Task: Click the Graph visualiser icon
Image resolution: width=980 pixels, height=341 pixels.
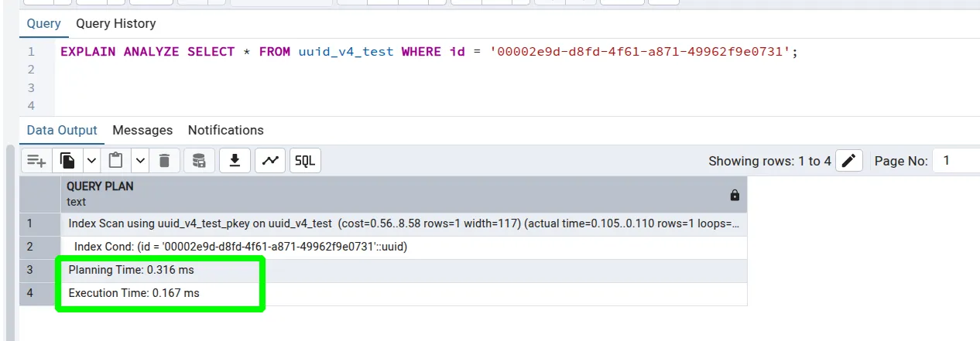Action: [x=270, y=161]
